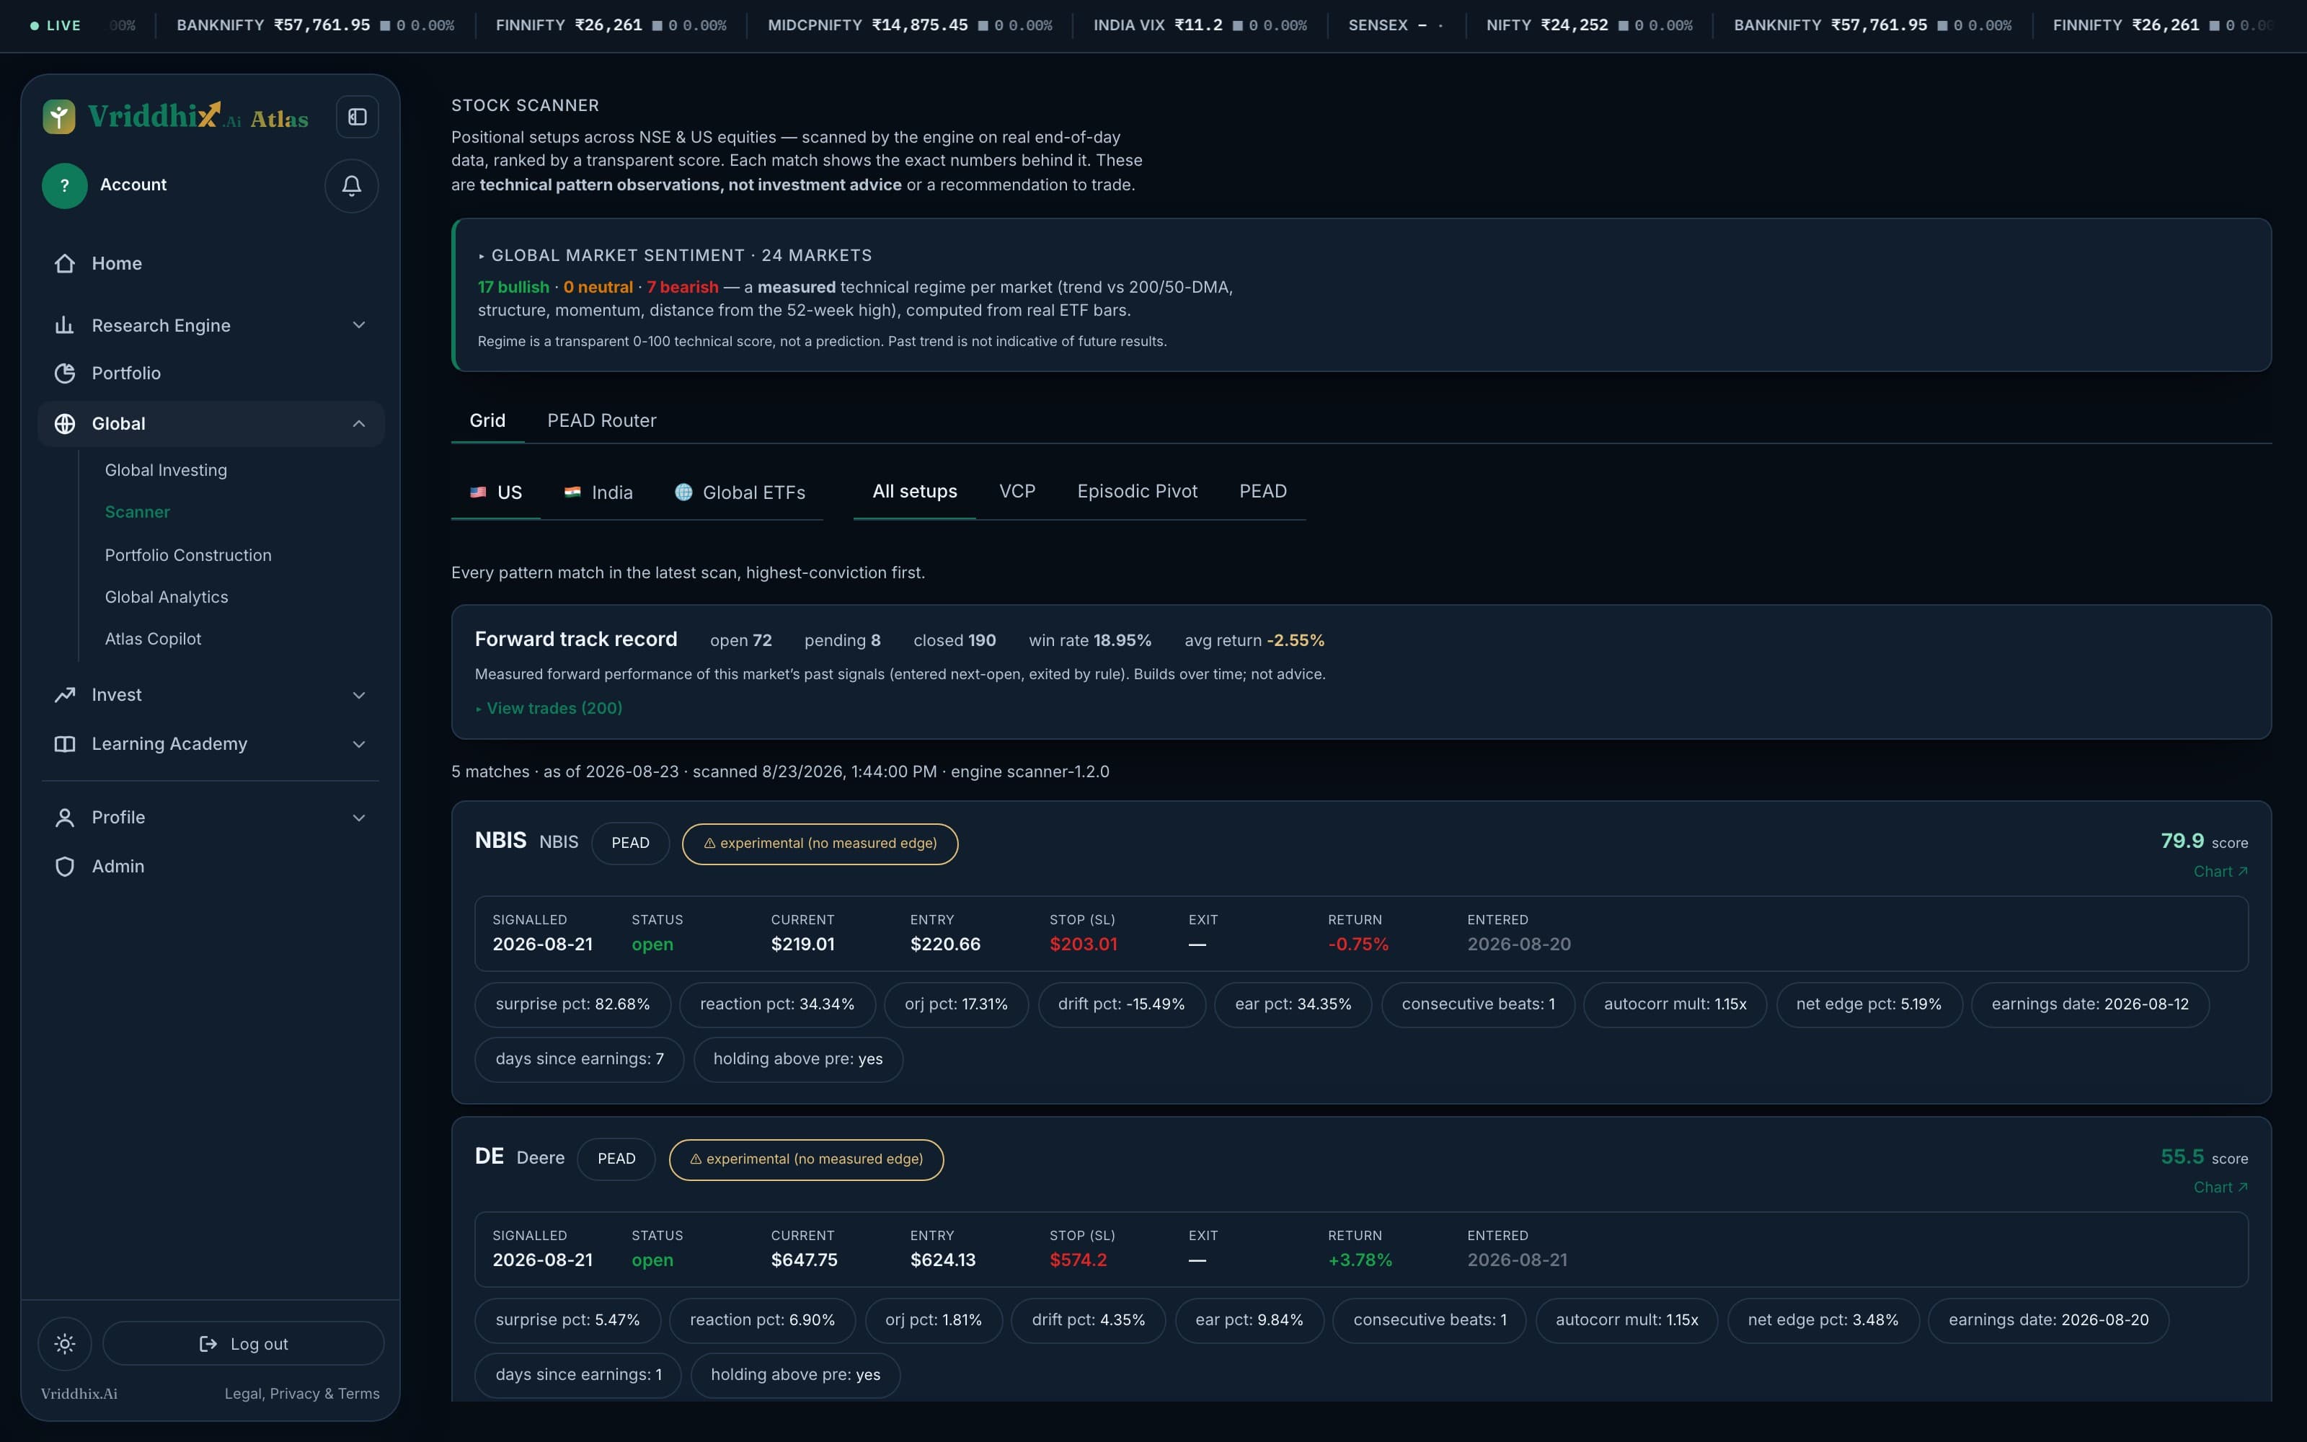Open Scanner in sidebar
2307x1442 pixels.
[x=137, y=512]
